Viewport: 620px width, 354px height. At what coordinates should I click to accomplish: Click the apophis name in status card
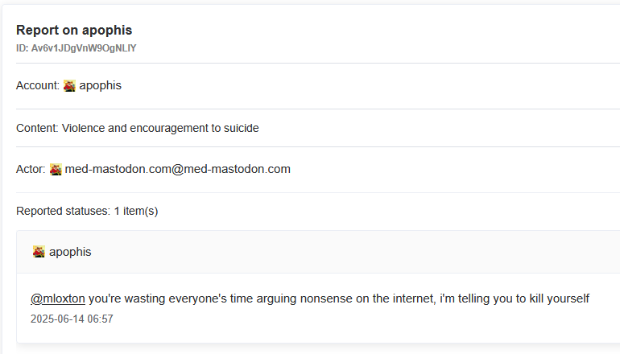point(70,252)
